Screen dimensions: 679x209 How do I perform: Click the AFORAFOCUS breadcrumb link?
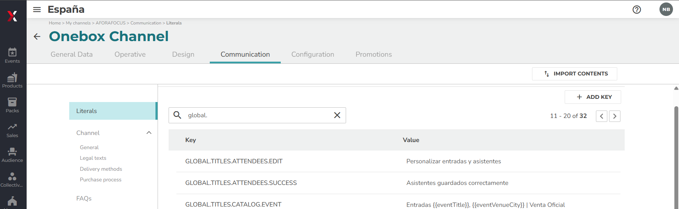[111, 23]
